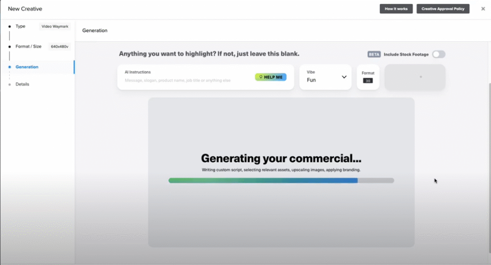This screenshot has width=491, height=265.
Task: Click the gray loading placeholder box beside Format
Action: tap(415, 77)
